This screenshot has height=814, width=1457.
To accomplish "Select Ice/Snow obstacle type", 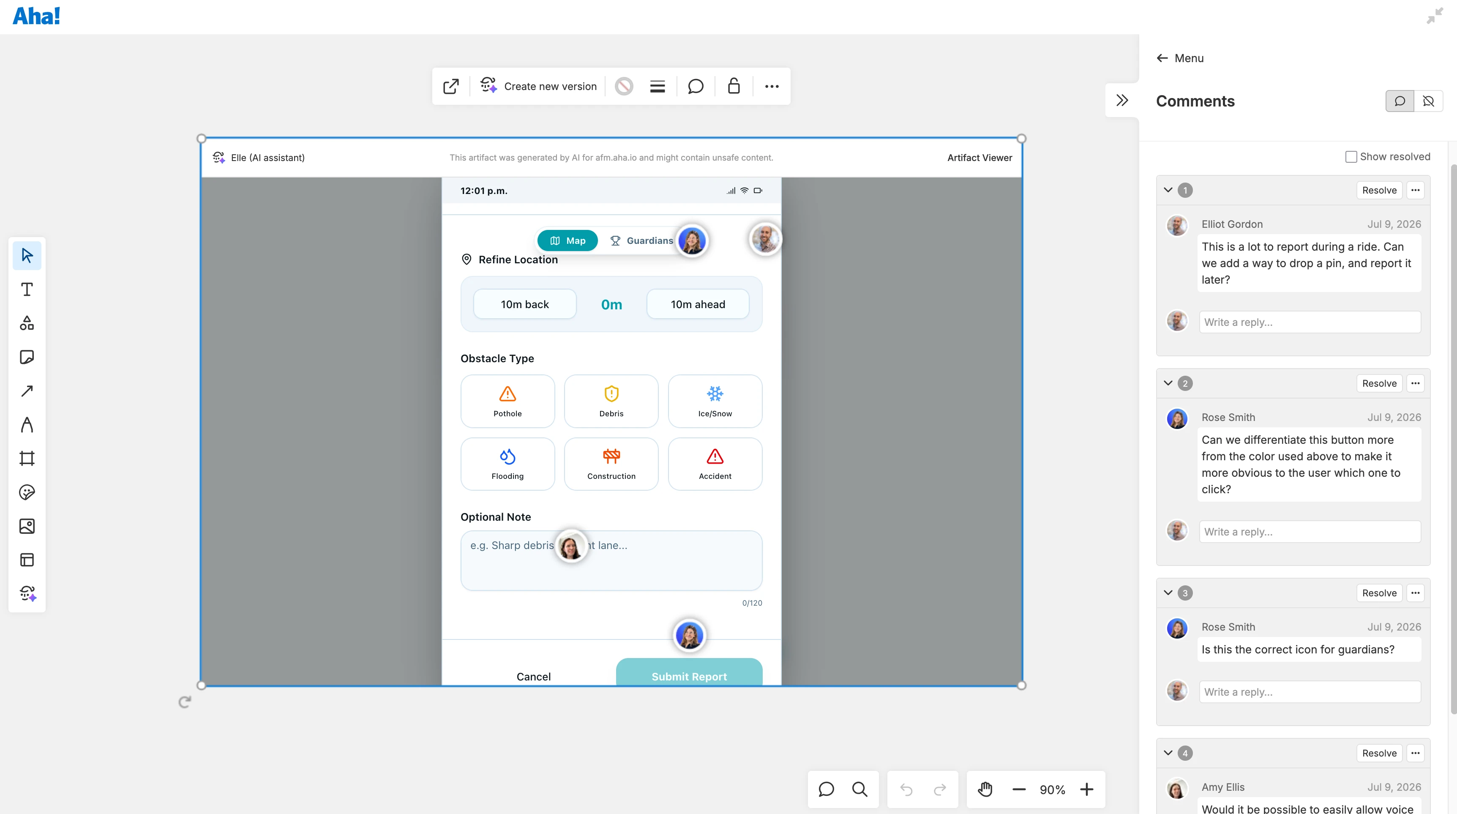I will tap(715, 401).
